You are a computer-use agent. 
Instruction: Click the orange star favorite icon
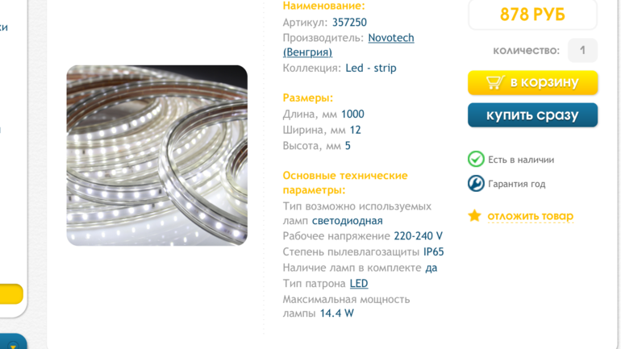474,216
